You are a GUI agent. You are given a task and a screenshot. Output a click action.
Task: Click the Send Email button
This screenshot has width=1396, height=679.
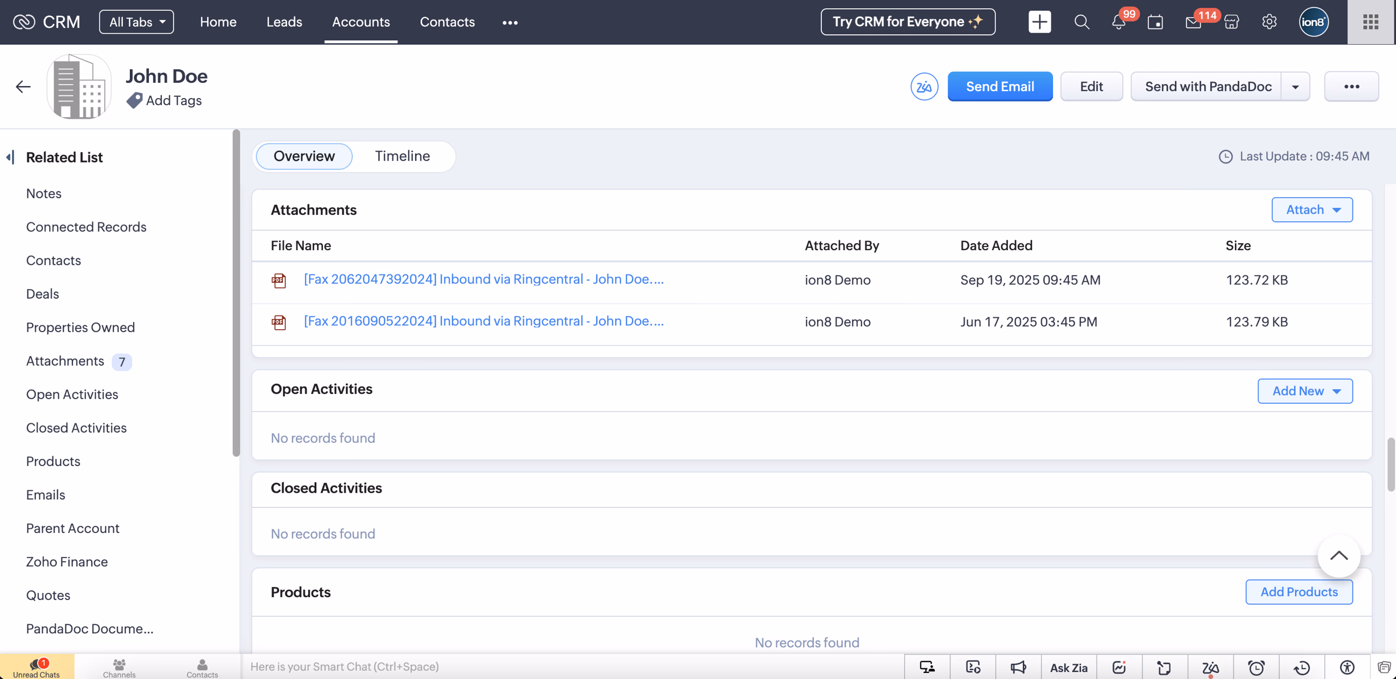click(1000, 86)
